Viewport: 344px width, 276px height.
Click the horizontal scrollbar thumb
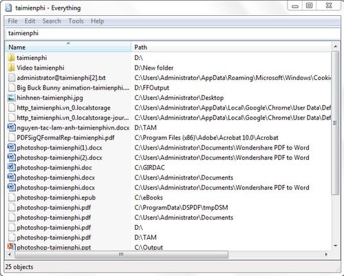coord(121,255)
